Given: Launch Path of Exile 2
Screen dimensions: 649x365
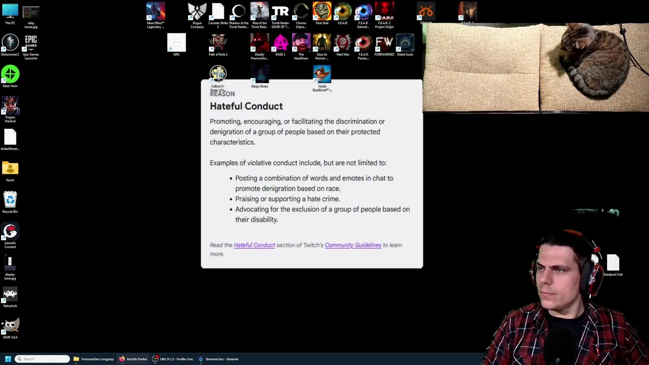Looking at the screenshot, I should coord(218,46).
